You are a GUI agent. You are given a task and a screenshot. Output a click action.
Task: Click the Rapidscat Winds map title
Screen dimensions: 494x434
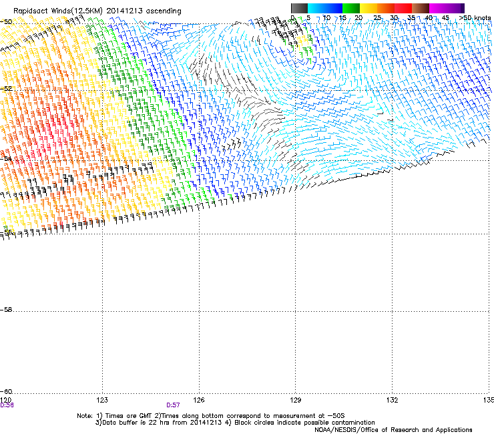[97, 11]
